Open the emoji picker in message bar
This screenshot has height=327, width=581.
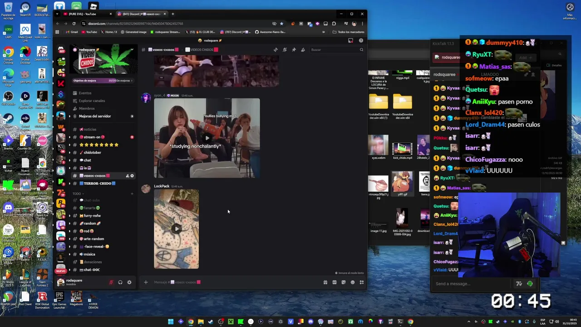353,282
